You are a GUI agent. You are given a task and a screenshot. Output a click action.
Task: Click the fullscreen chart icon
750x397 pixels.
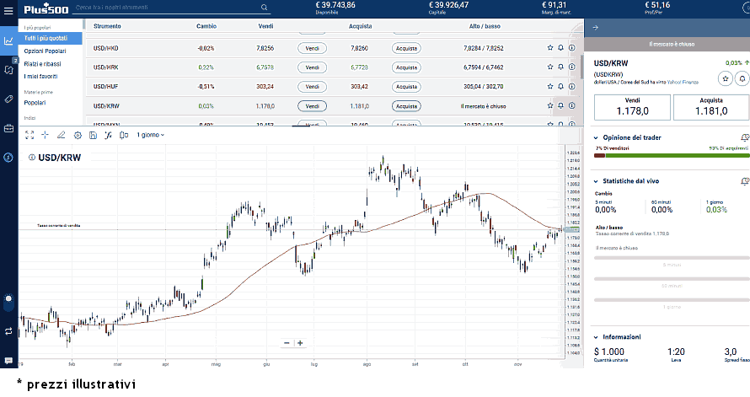29,135
